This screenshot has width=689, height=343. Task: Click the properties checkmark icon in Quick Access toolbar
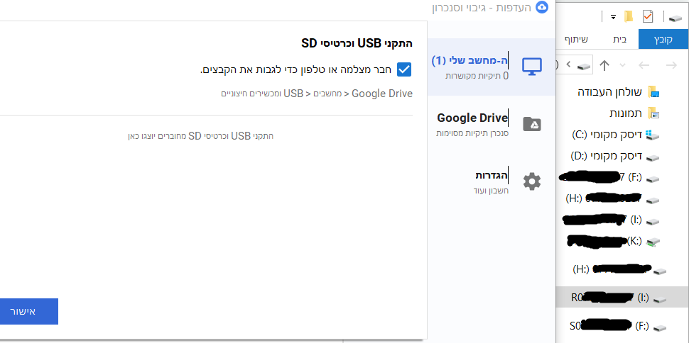(647, 16)
